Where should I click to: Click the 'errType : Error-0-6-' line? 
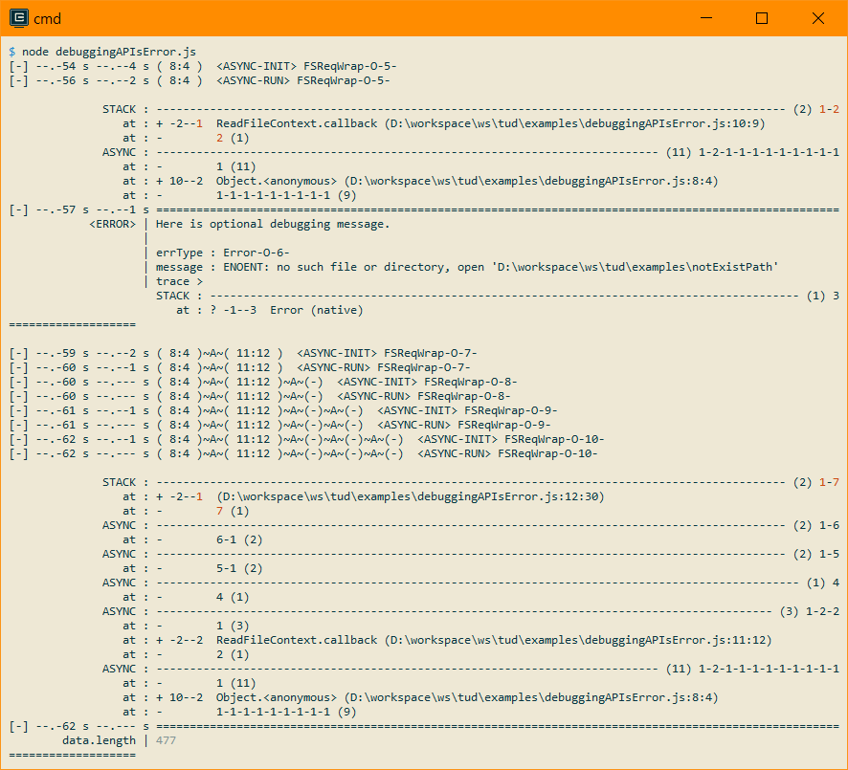tap(222, 253)
